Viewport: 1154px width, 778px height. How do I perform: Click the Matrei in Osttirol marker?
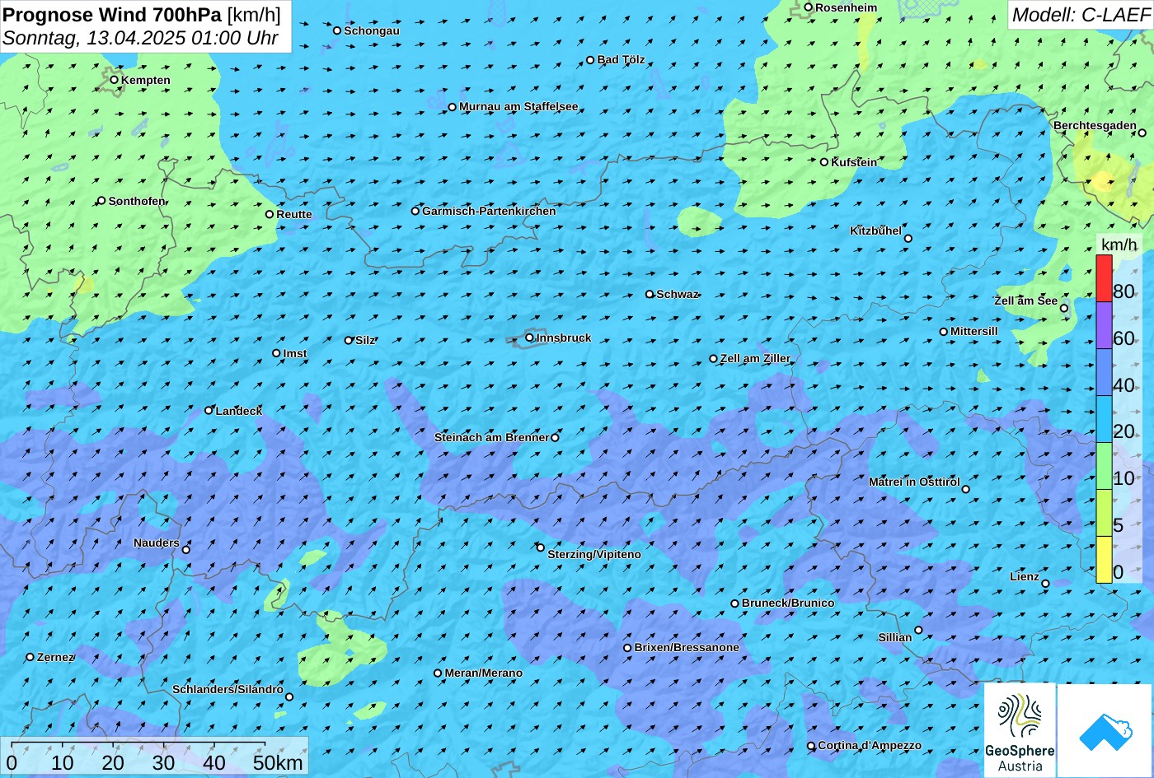pos(966,489)
